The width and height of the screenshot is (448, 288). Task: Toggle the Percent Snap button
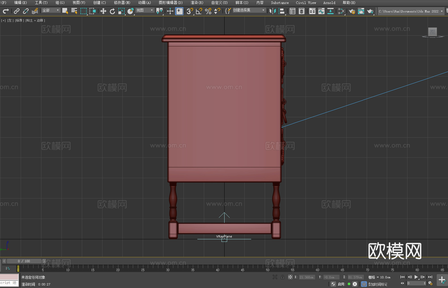[208, 11]
